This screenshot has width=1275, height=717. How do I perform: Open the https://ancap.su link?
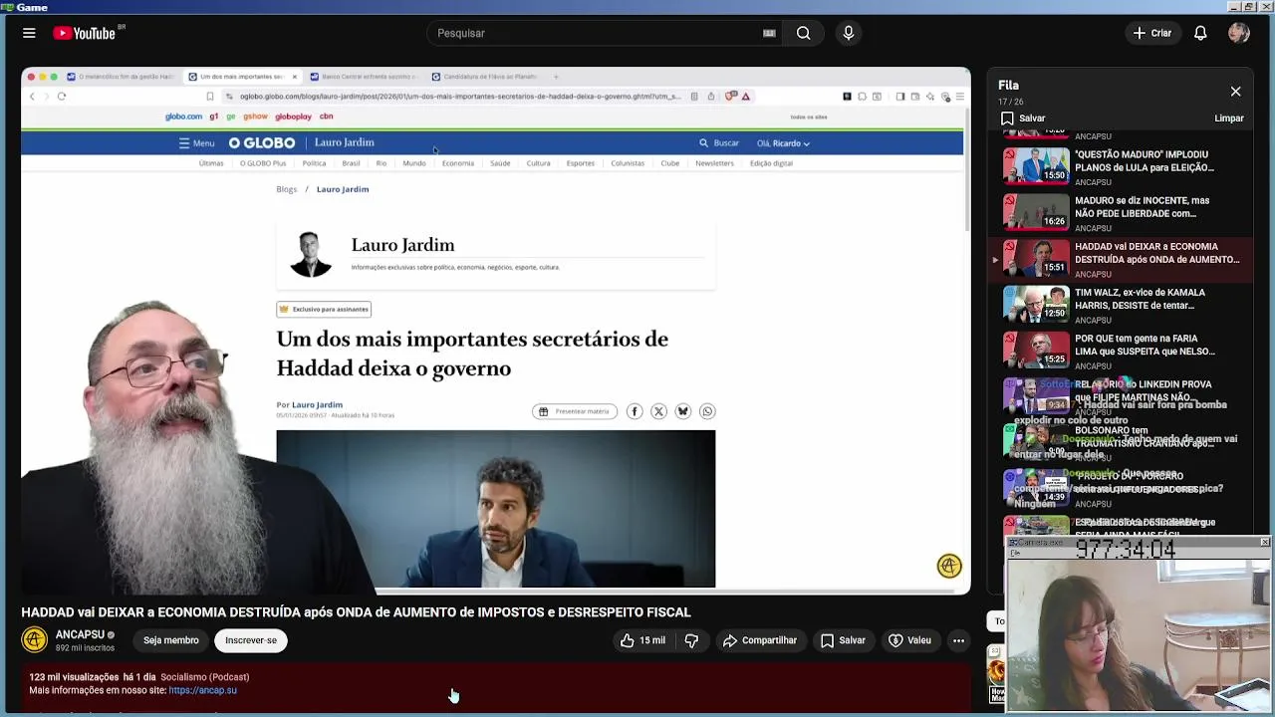click(x=202, y=690)
